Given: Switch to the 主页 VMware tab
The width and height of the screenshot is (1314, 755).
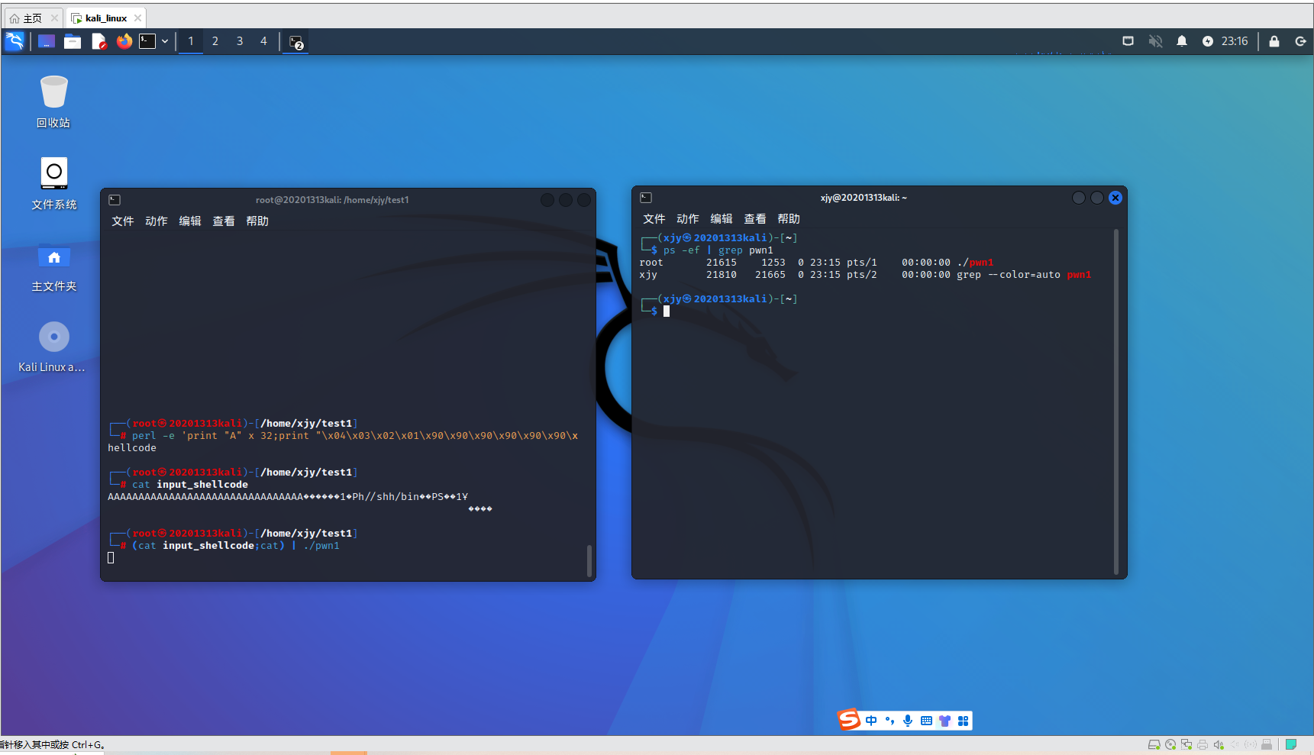Looking at the screenshot, I should coord(33,18).
